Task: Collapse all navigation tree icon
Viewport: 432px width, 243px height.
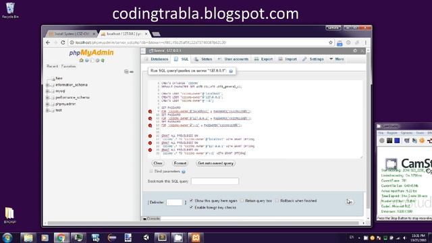Action: pos(126,72)
